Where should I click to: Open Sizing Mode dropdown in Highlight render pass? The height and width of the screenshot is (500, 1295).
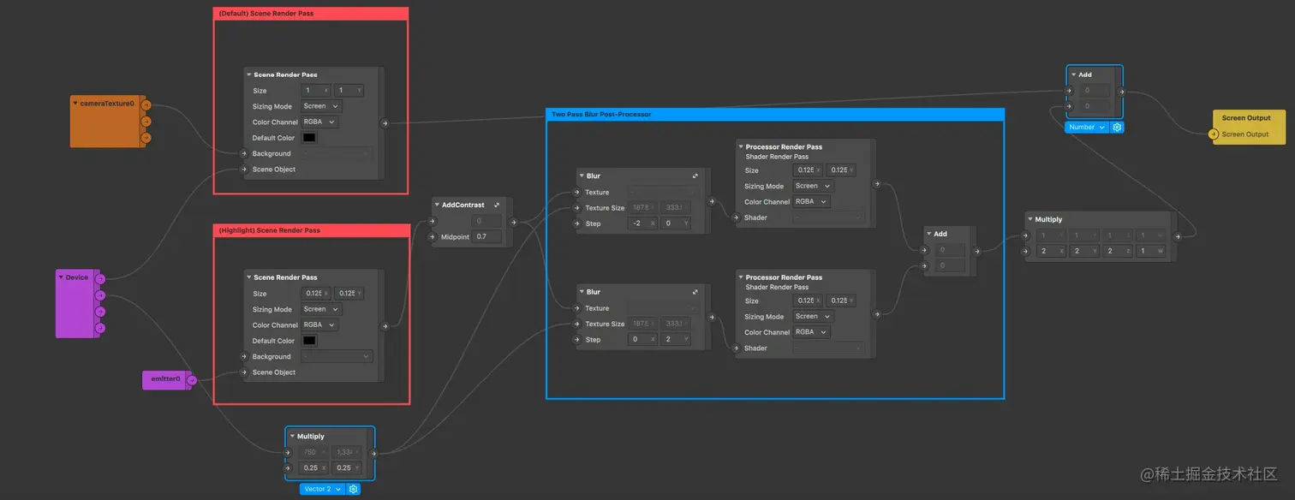click(x=321, y=309)
